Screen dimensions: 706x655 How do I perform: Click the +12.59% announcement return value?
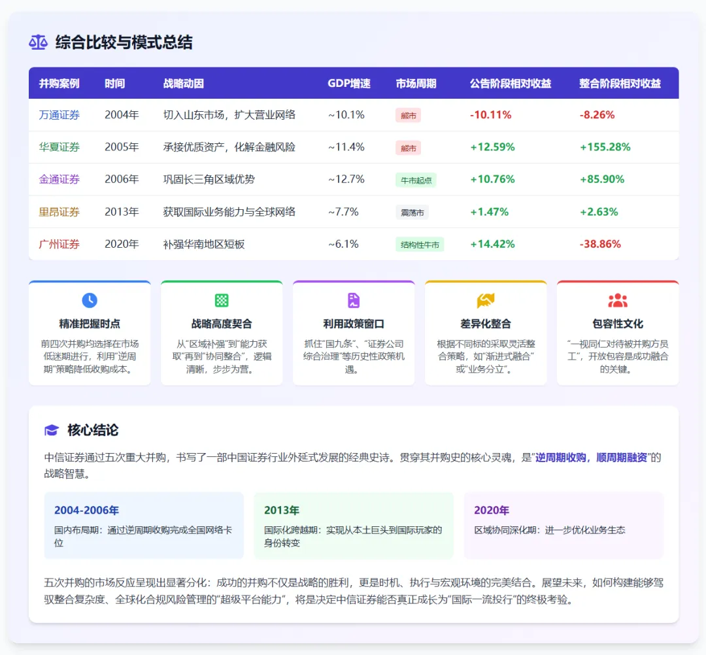tap(492, 147)
